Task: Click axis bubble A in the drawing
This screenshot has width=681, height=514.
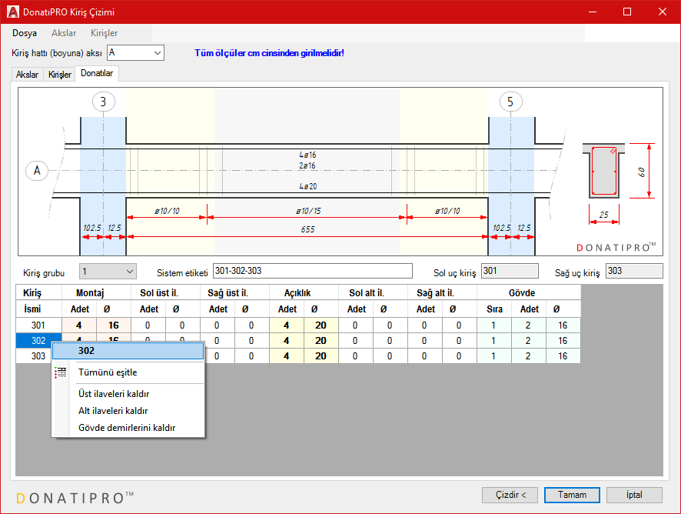Action: 37,170
